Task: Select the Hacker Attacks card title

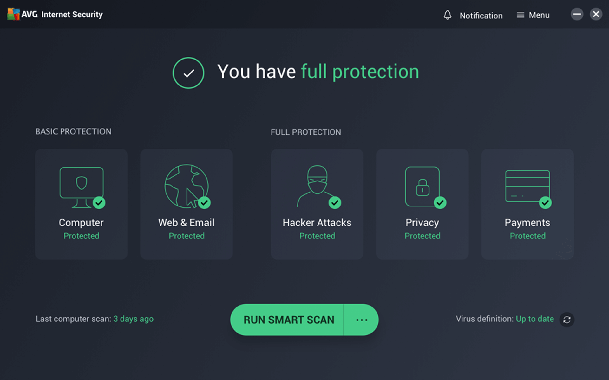Action: point(317,223)
